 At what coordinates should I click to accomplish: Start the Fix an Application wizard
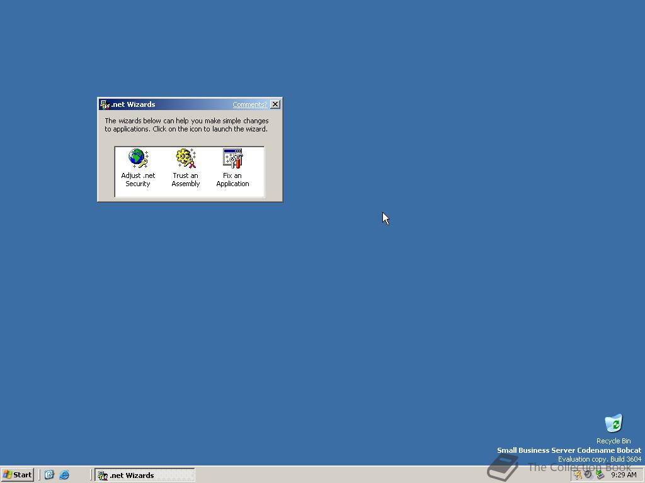coord(233,168)
